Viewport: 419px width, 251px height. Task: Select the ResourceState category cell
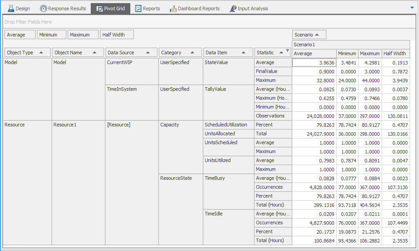pos(181,209)
